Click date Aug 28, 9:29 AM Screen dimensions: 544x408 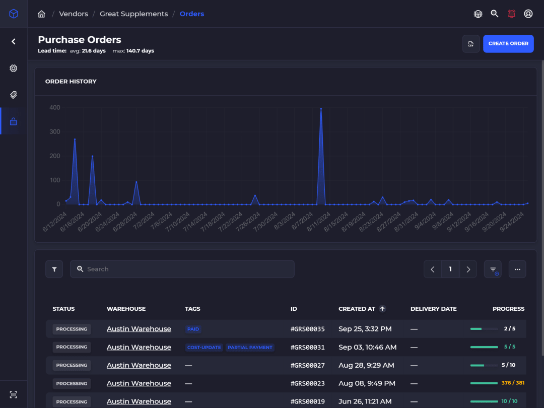coord(366,365)
